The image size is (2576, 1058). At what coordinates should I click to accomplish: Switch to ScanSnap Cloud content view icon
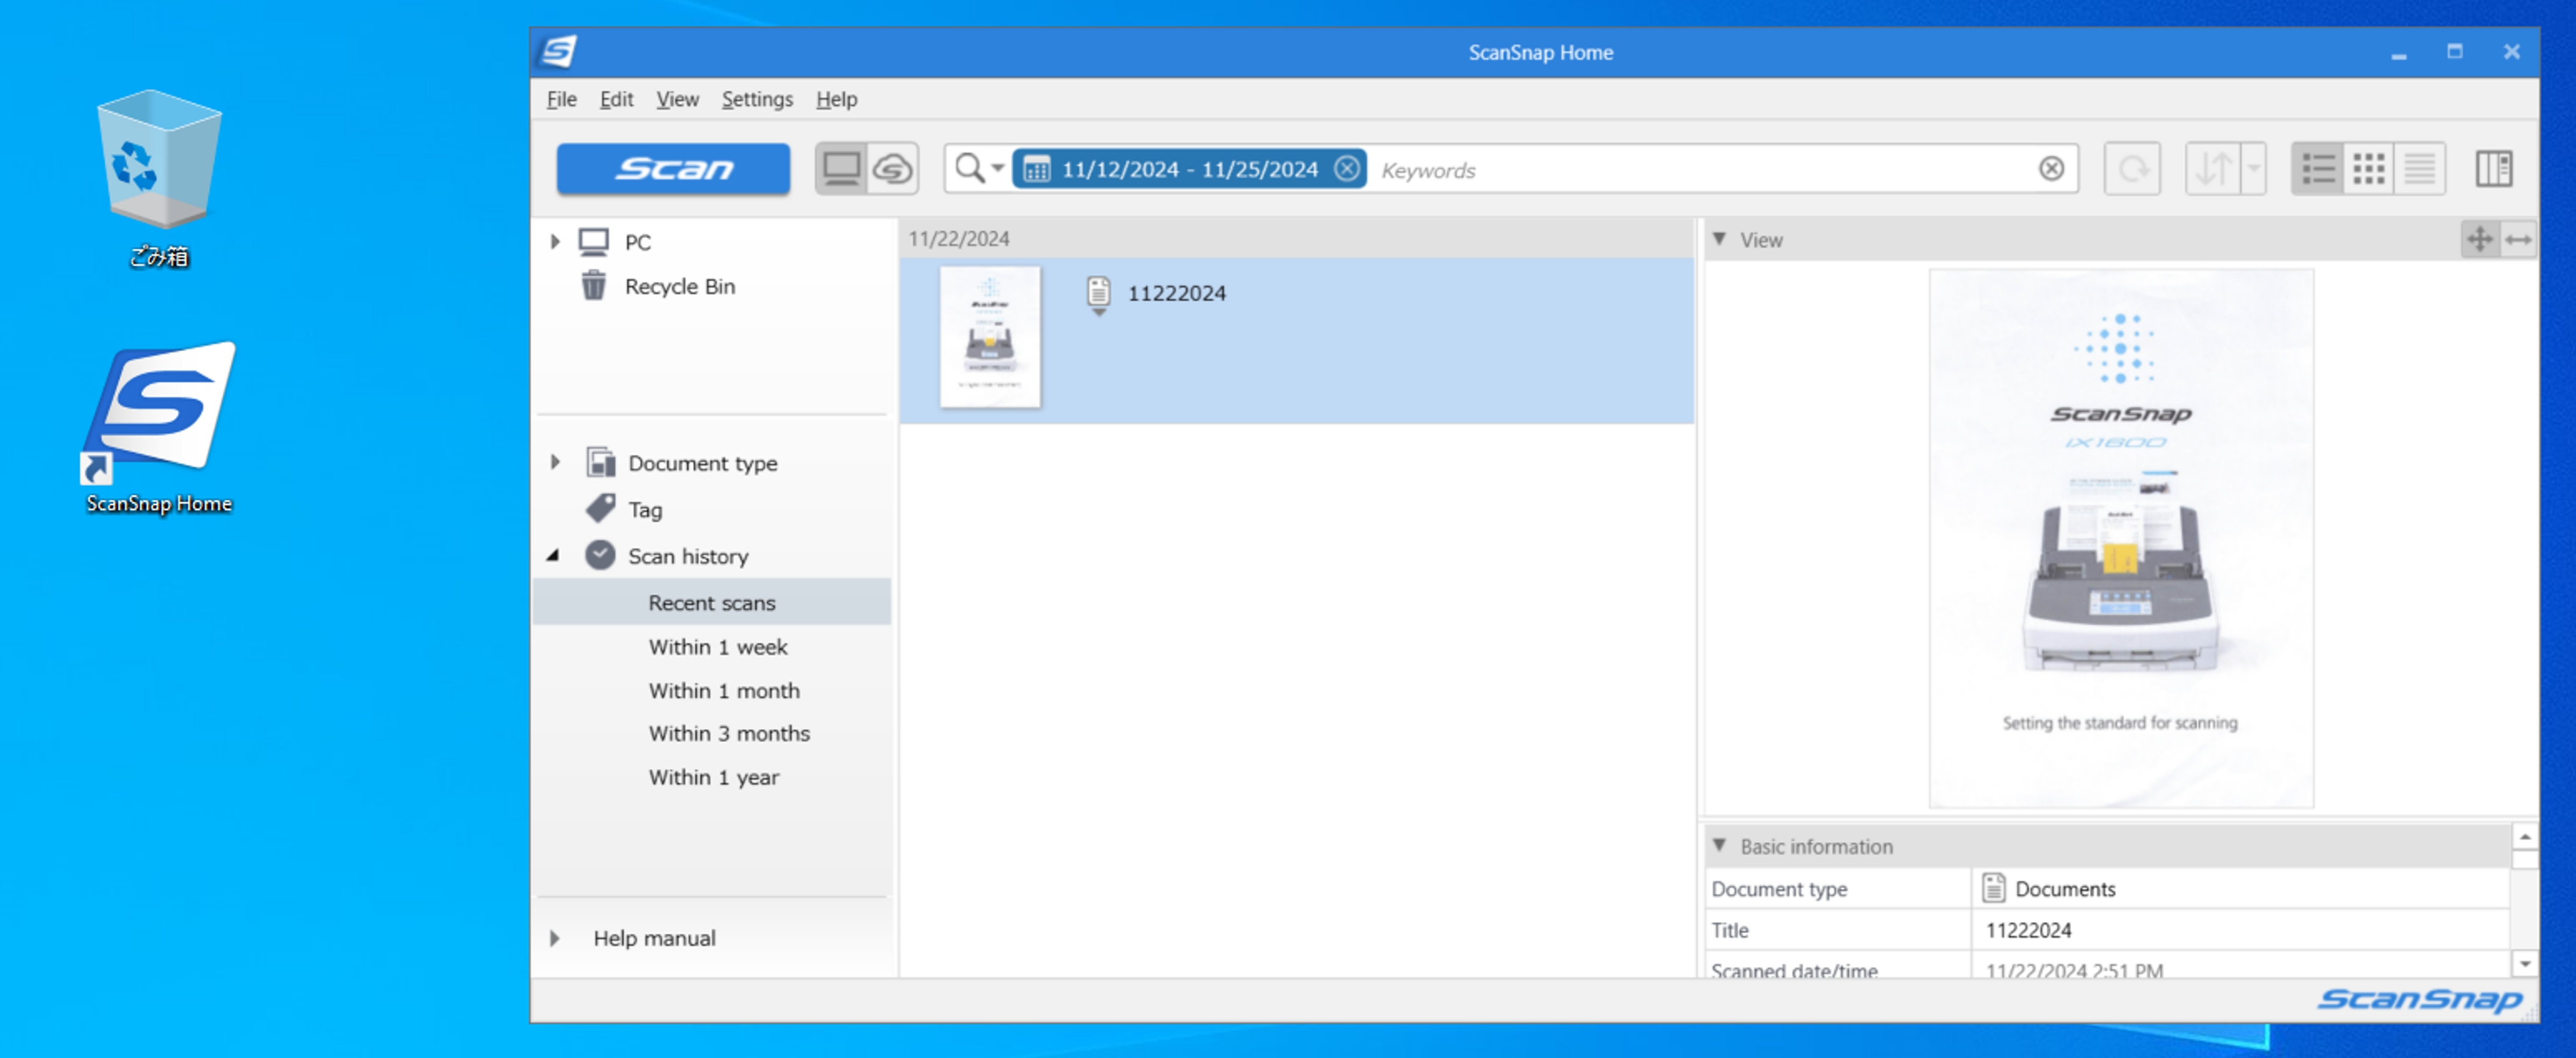(893, 168)
